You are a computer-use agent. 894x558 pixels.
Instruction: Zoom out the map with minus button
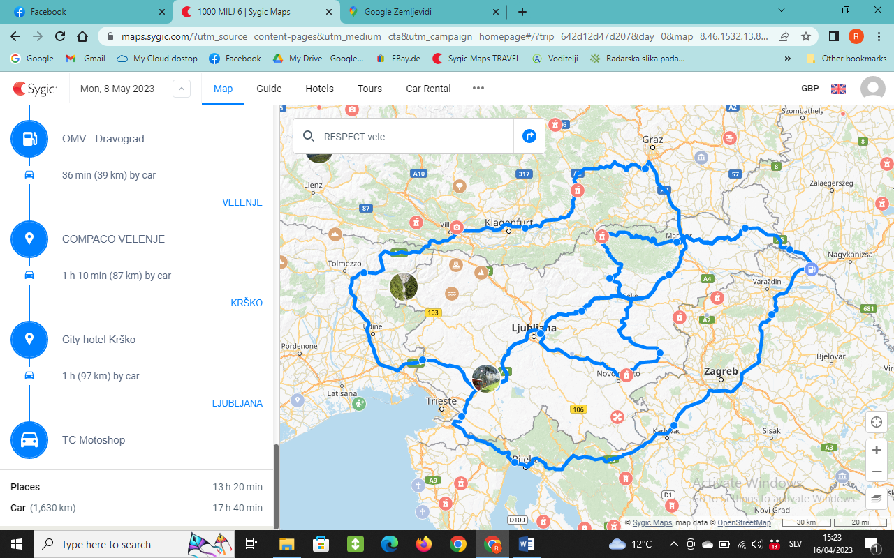(x=876, y=472)
